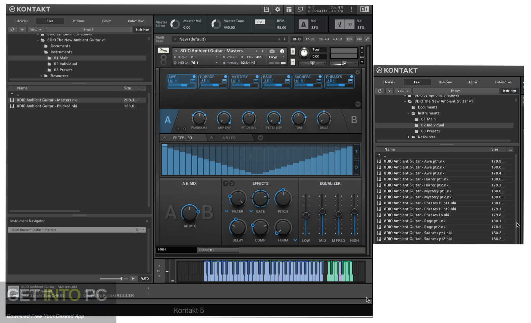Open FILTER type dropdown chevron

pyautogui.click(x=227, y=211)
